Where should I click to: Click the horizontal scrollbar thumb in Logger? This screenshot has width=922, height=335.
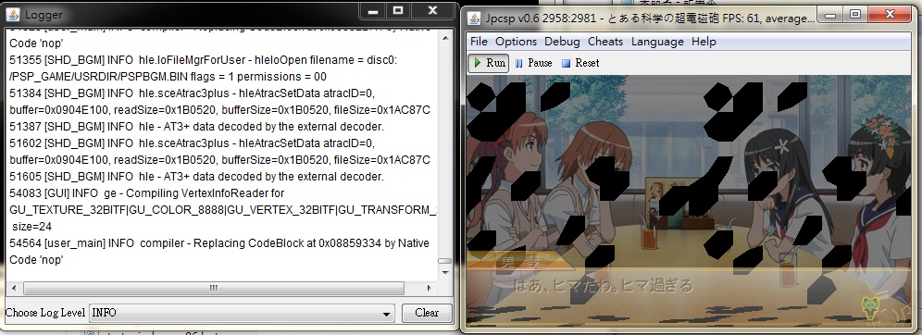pos(214,288)
